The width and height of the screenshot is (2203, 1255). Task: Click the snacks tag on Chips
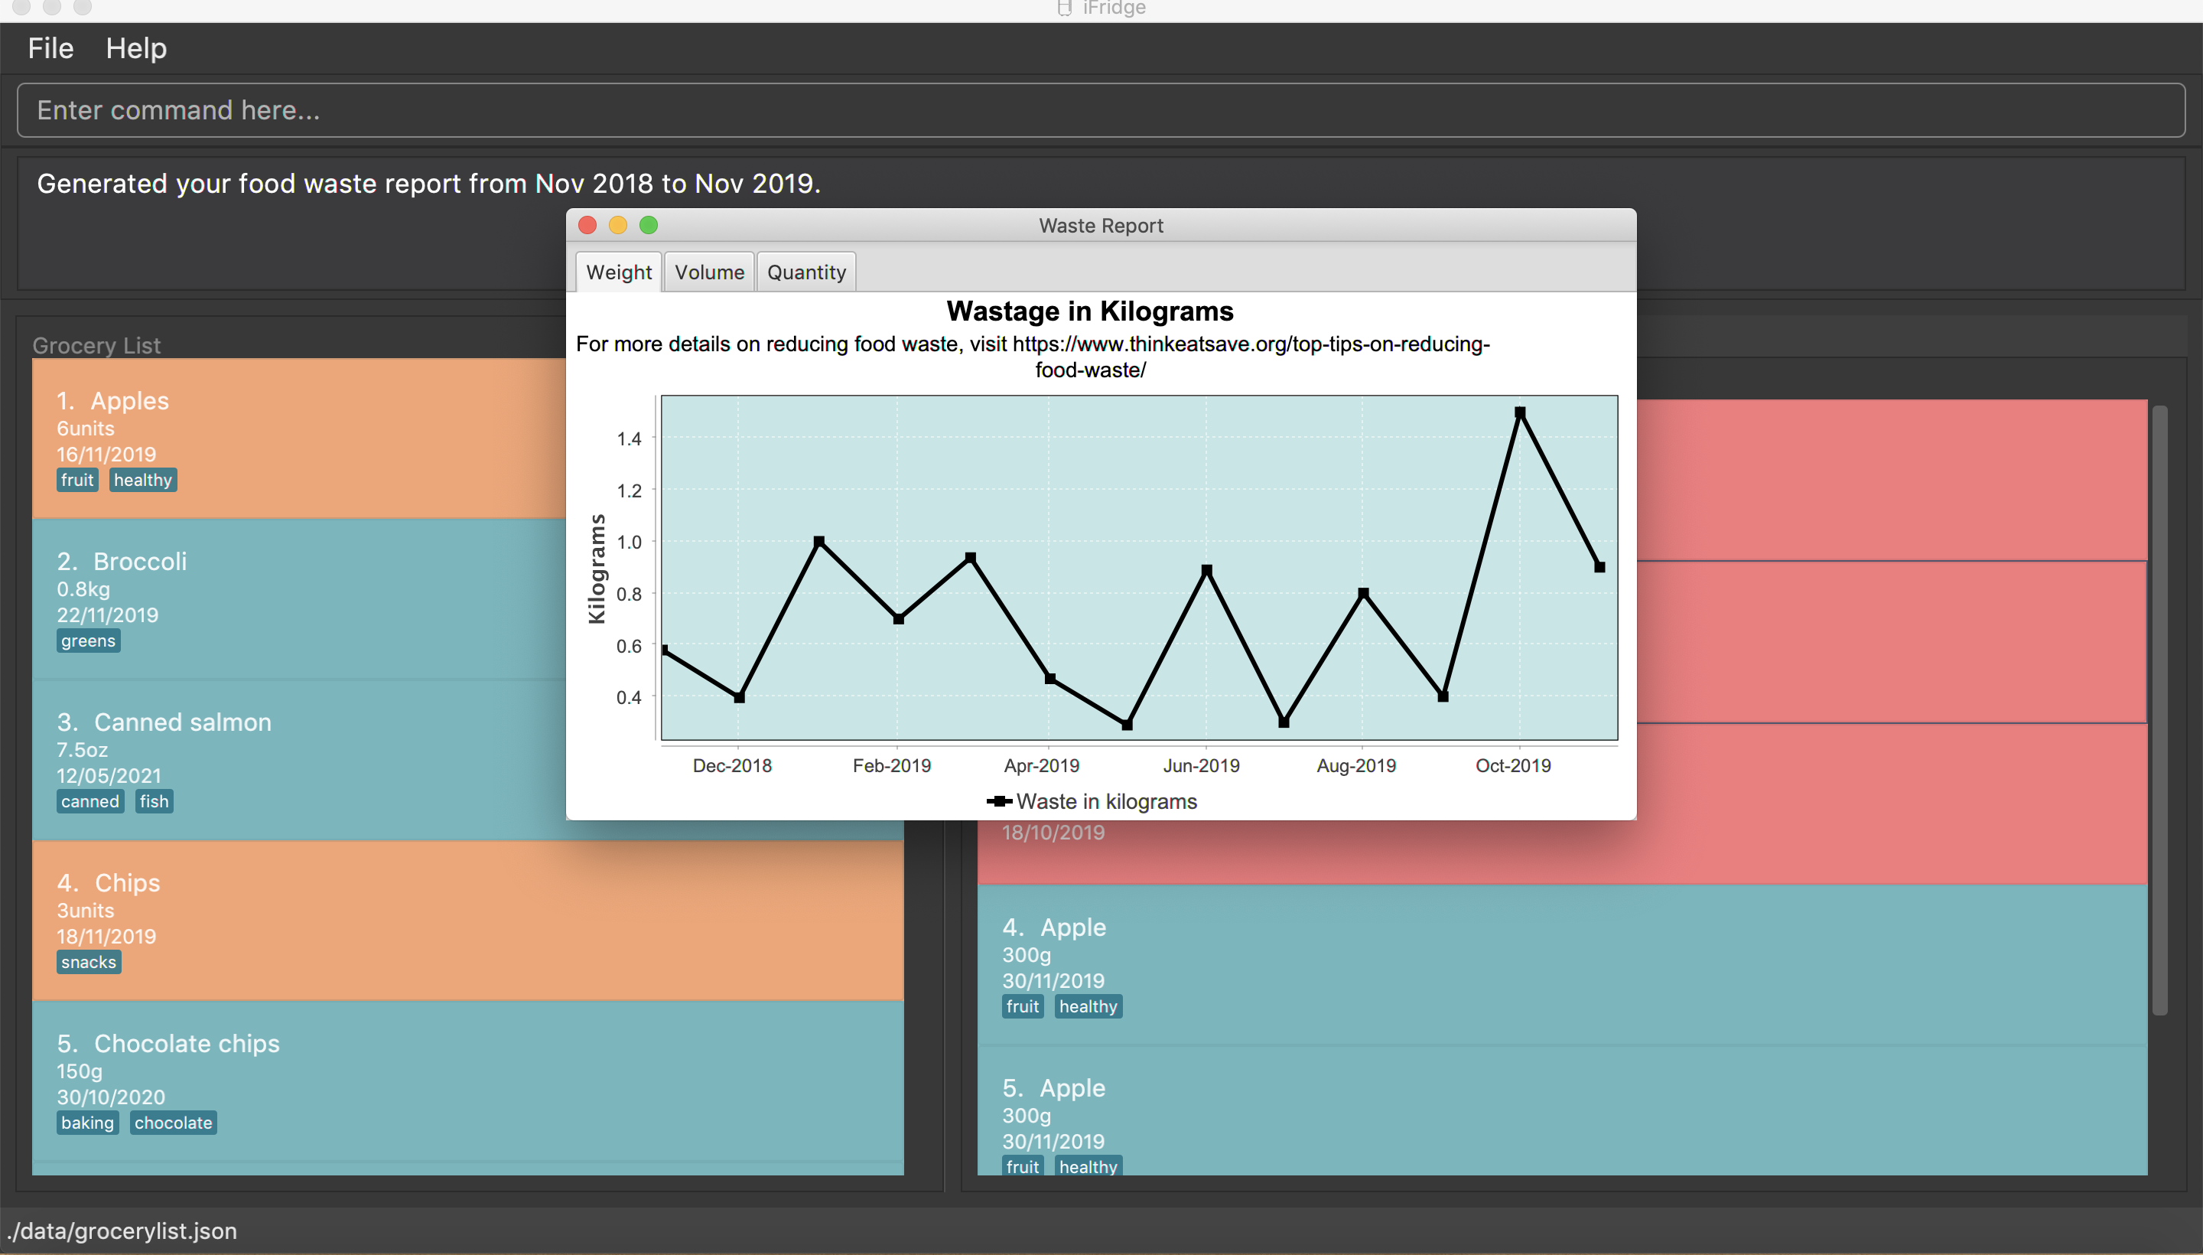[x=89, y=962]
